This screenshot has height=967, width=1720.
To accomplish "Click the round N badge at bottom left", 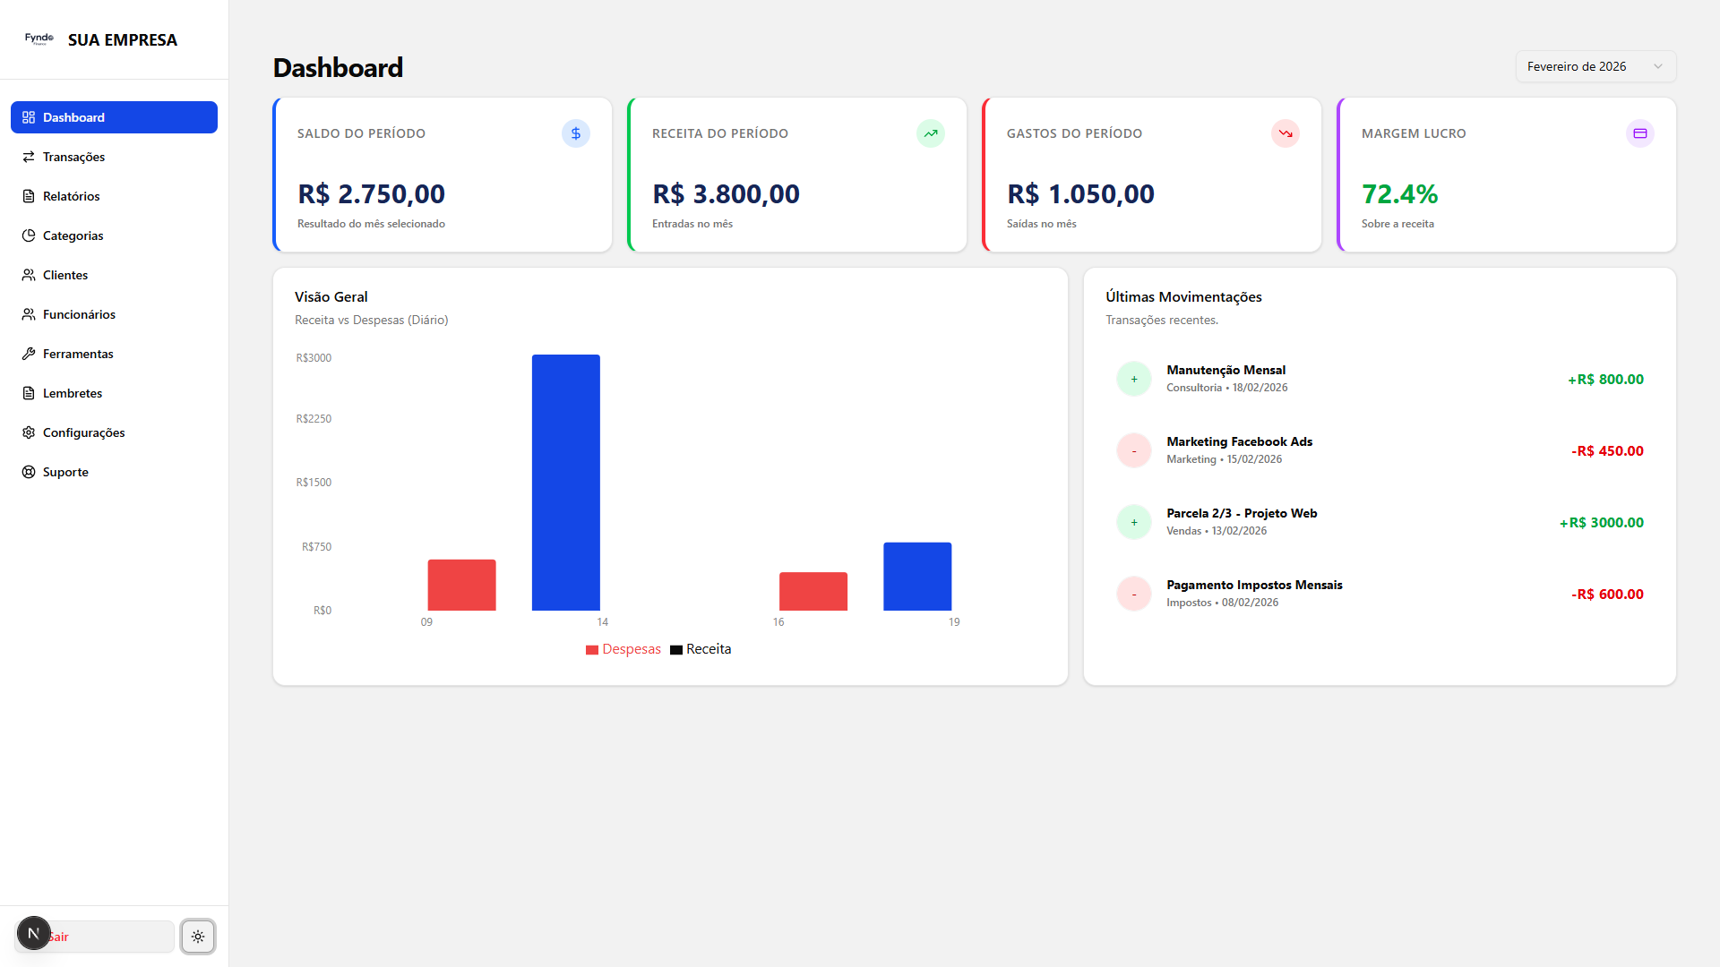I will [x=33, y=933].
